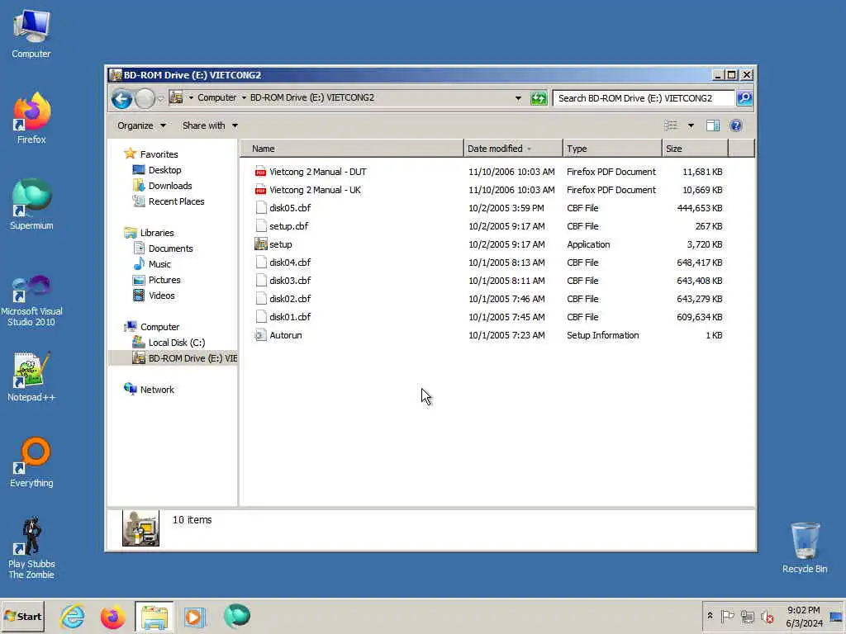Select Vietcong 2 Manual - UK PDF icon
Viewport: 846px width, 634px height.
click(x=260, y=190)
